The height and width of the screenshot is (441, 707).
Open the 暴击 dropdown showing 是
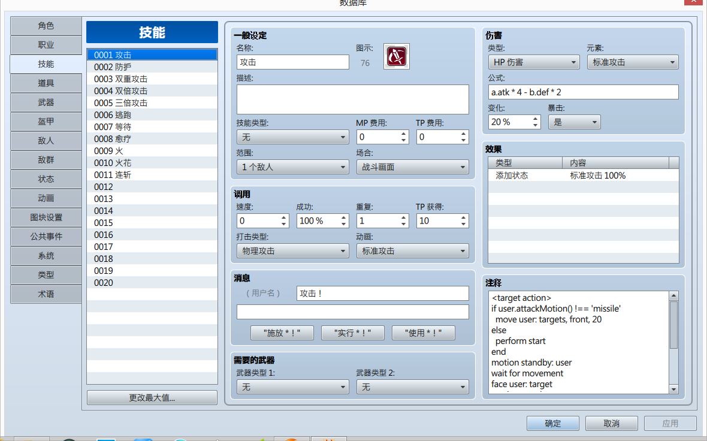point(575,122)
